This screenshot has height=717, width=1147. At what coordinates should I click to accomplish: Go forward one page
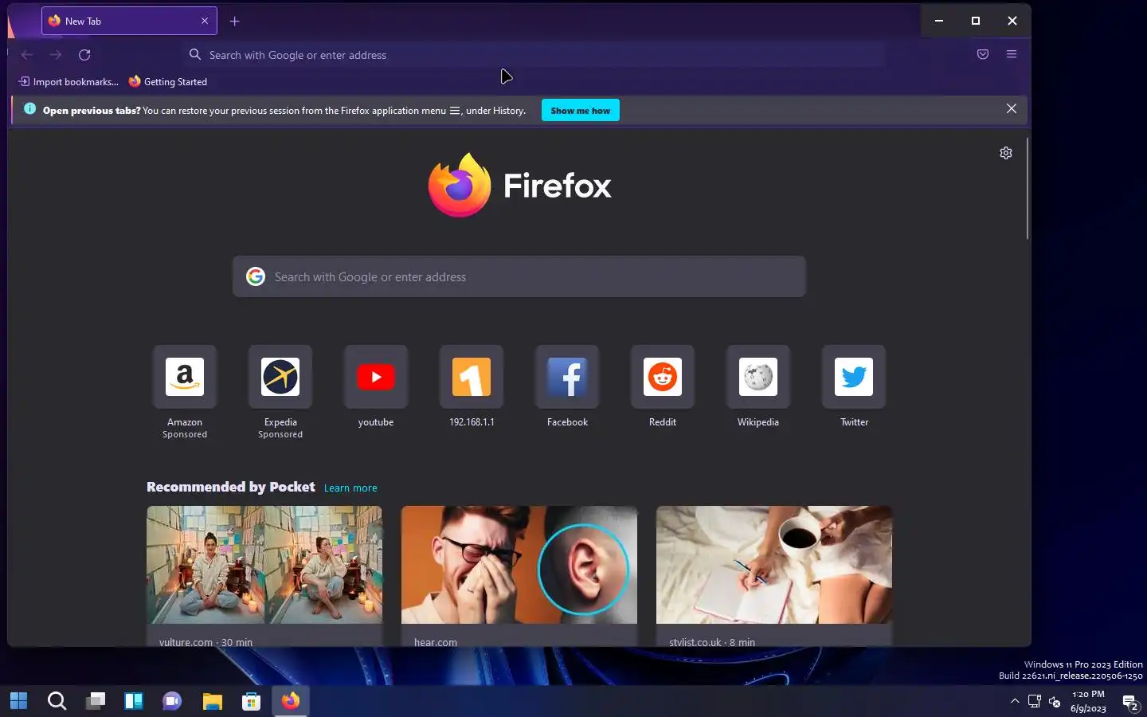[56, 55]
